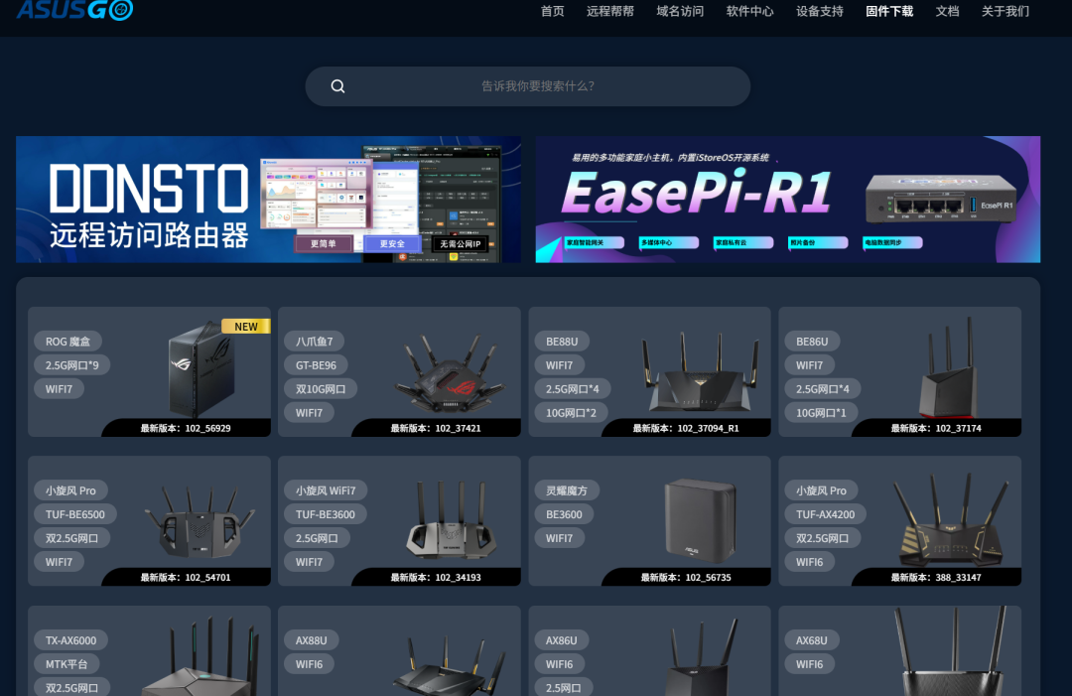Click the BE3600 tag
The width and height of the screenshot is (1072, 696).
pos(564,514)
